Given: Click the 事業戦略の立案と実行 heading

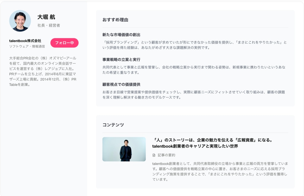Looking at the screenshot, I should (121, 60).
